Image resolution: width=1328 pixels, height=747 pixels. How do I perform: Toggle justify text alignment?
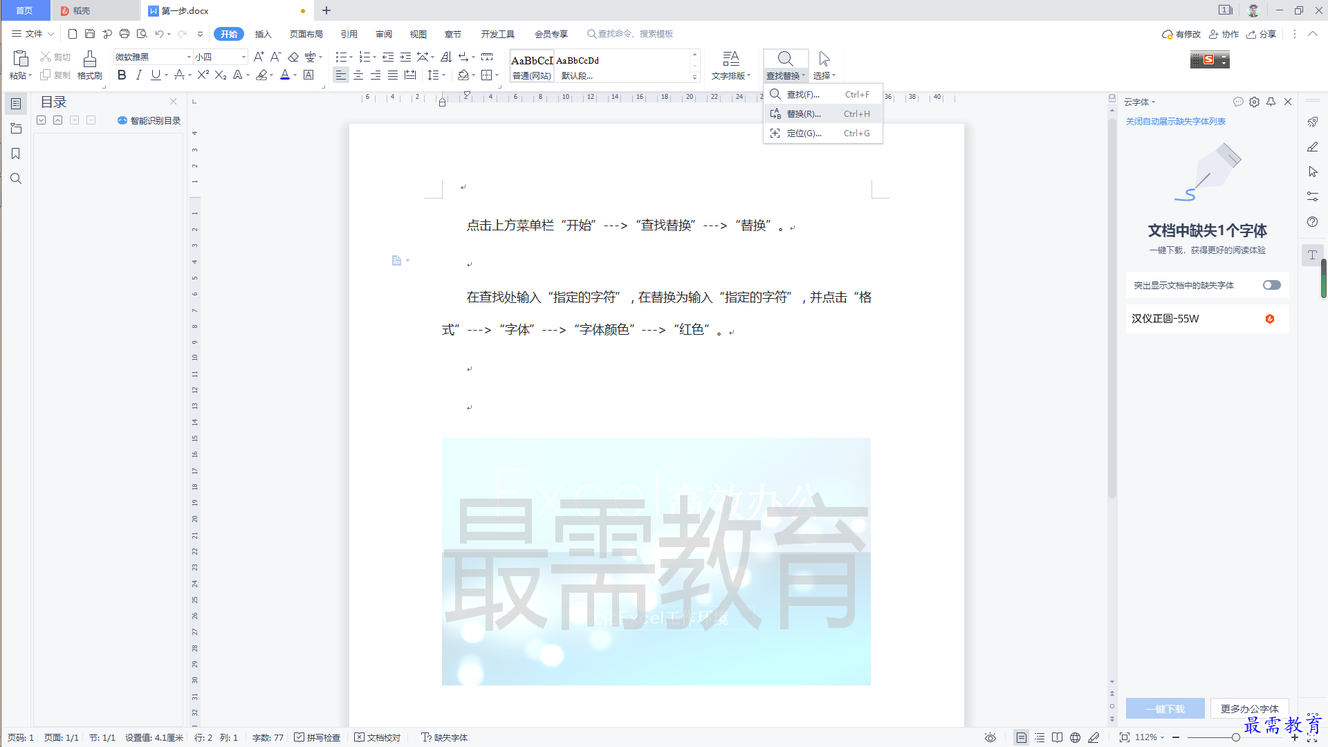click(x=393, y=75)
